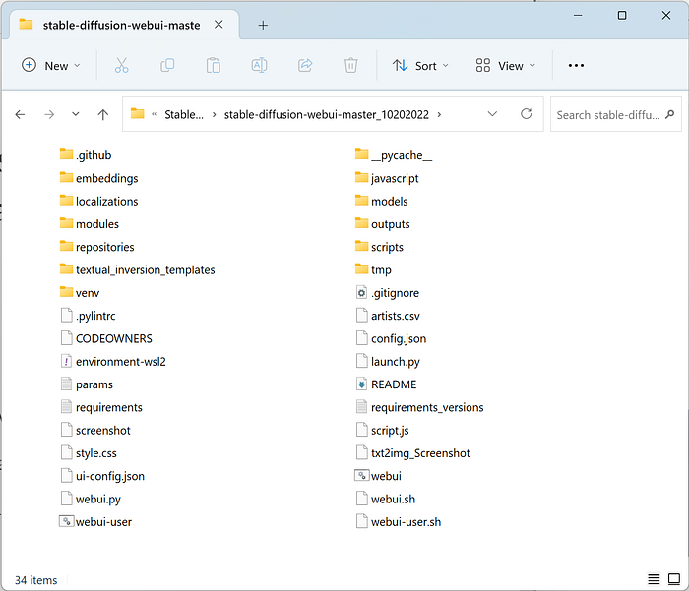Open the New dropdown menu

tap(51, 66)
